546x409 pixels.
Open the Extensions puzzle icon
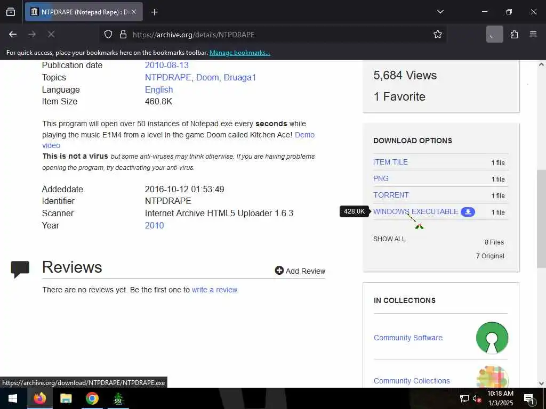(x=514, y=35)
